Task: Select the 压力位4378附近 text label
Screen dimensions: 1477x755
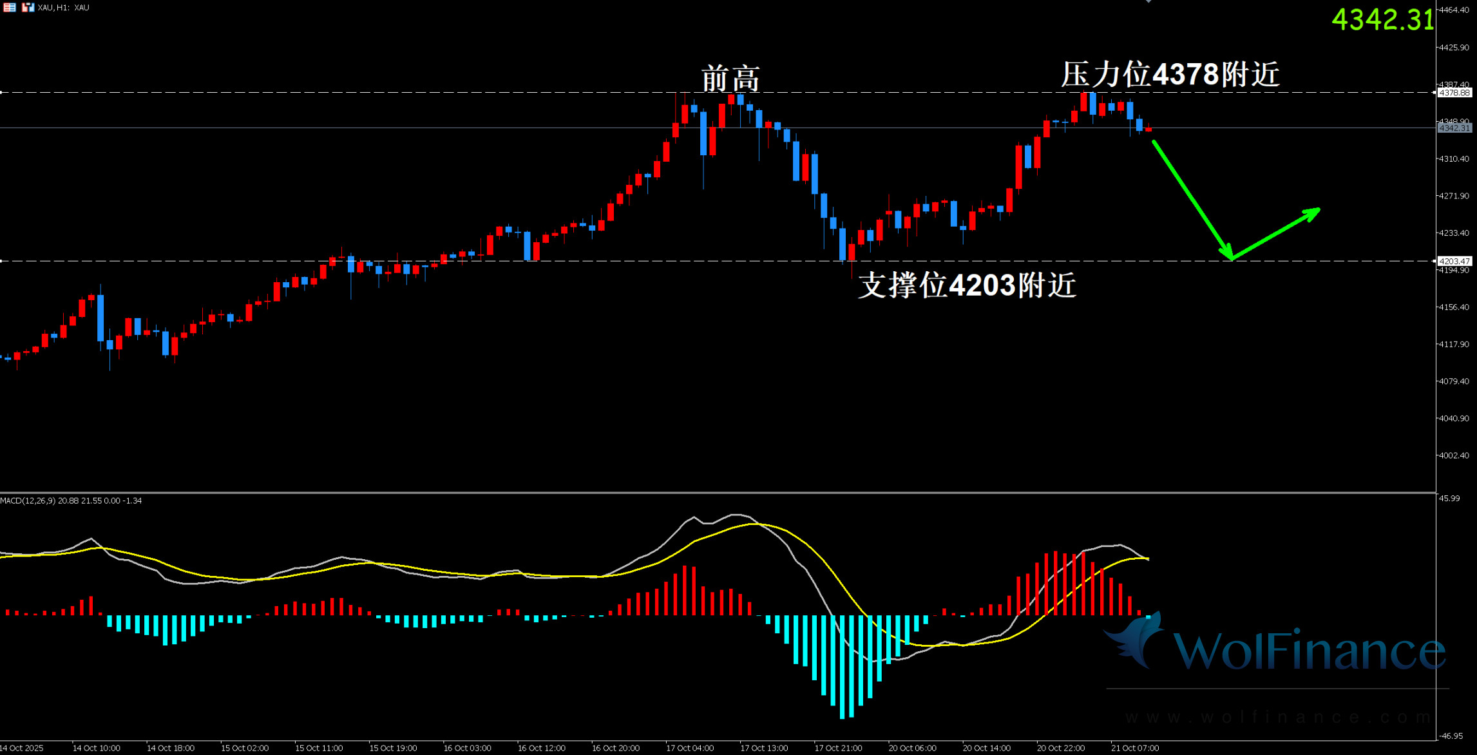Action: (1170, 74)
